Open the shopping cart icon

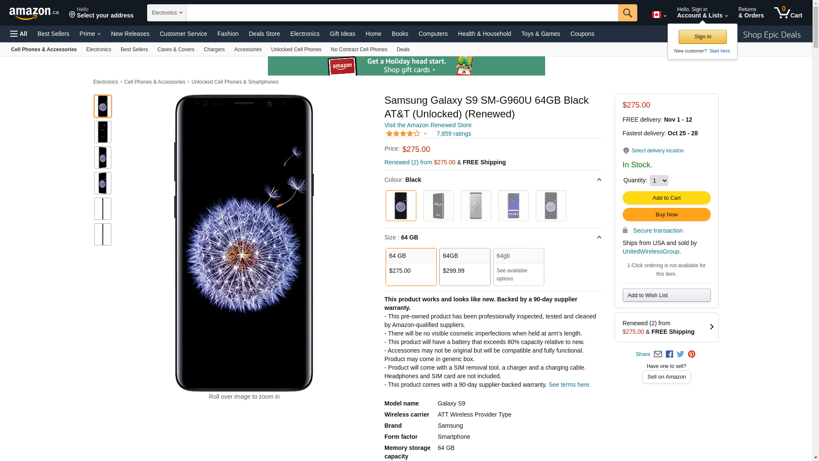(788, 13)
